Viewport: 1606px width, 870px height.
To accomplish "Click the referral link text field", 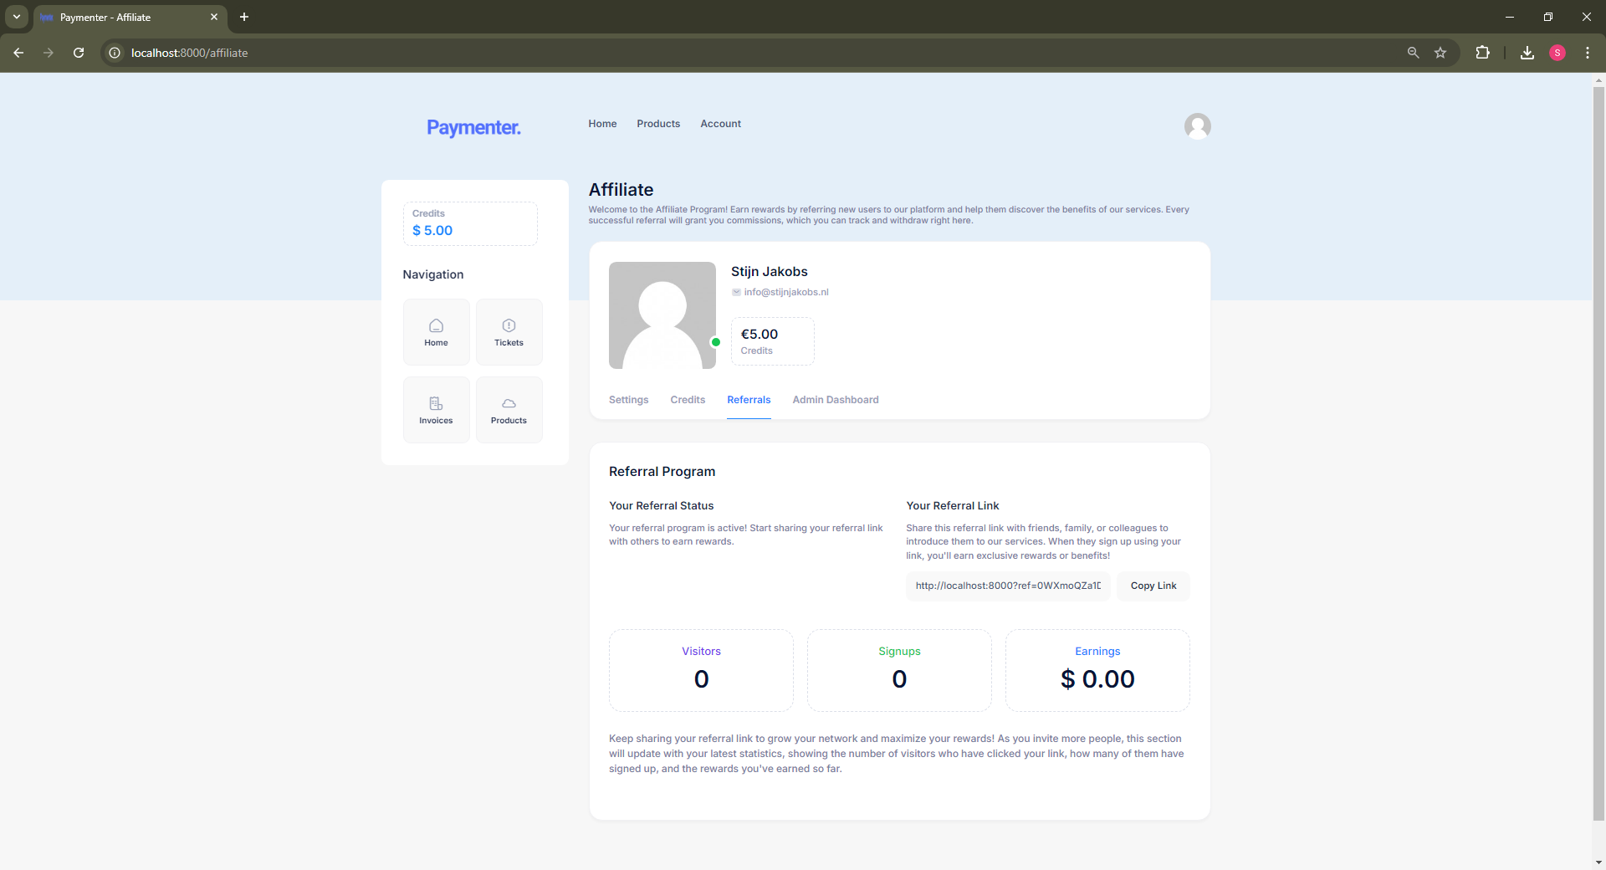I will click(x=1008, y=586).
